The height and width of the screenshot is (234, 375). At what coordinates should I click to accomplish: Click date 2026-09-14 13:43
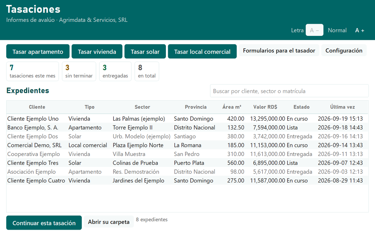[x=340, y=145]
